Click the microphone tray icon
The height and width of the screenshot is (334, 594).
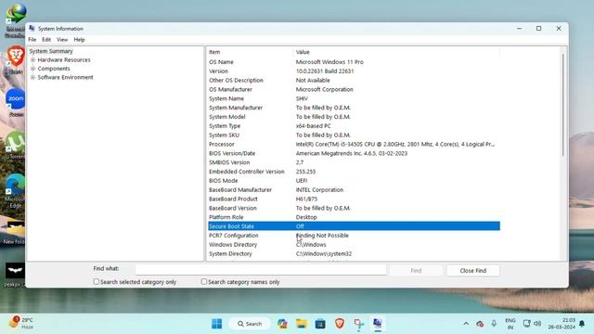(494, 324)
